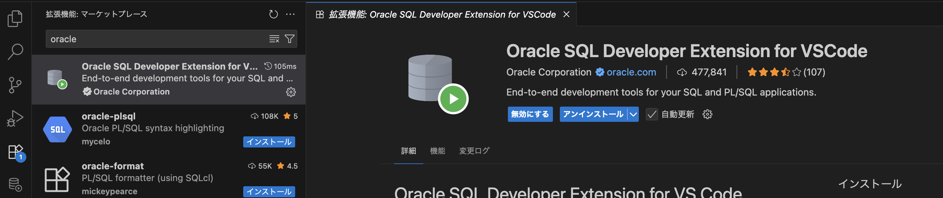This screenshot has height=198, width=943.
Task: Open the oracle.com publisher link
Action: click(631, 72)
